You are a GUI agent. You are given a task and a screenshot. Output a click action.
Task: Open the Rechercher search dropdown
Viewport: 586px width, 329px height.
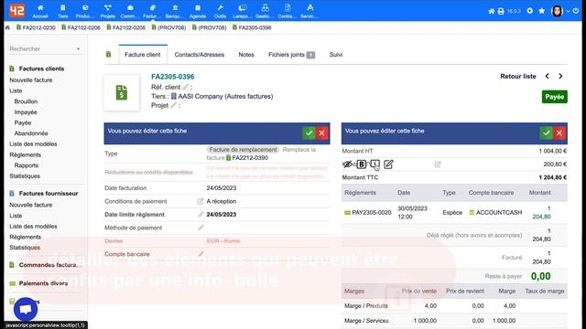coord(45,48)
